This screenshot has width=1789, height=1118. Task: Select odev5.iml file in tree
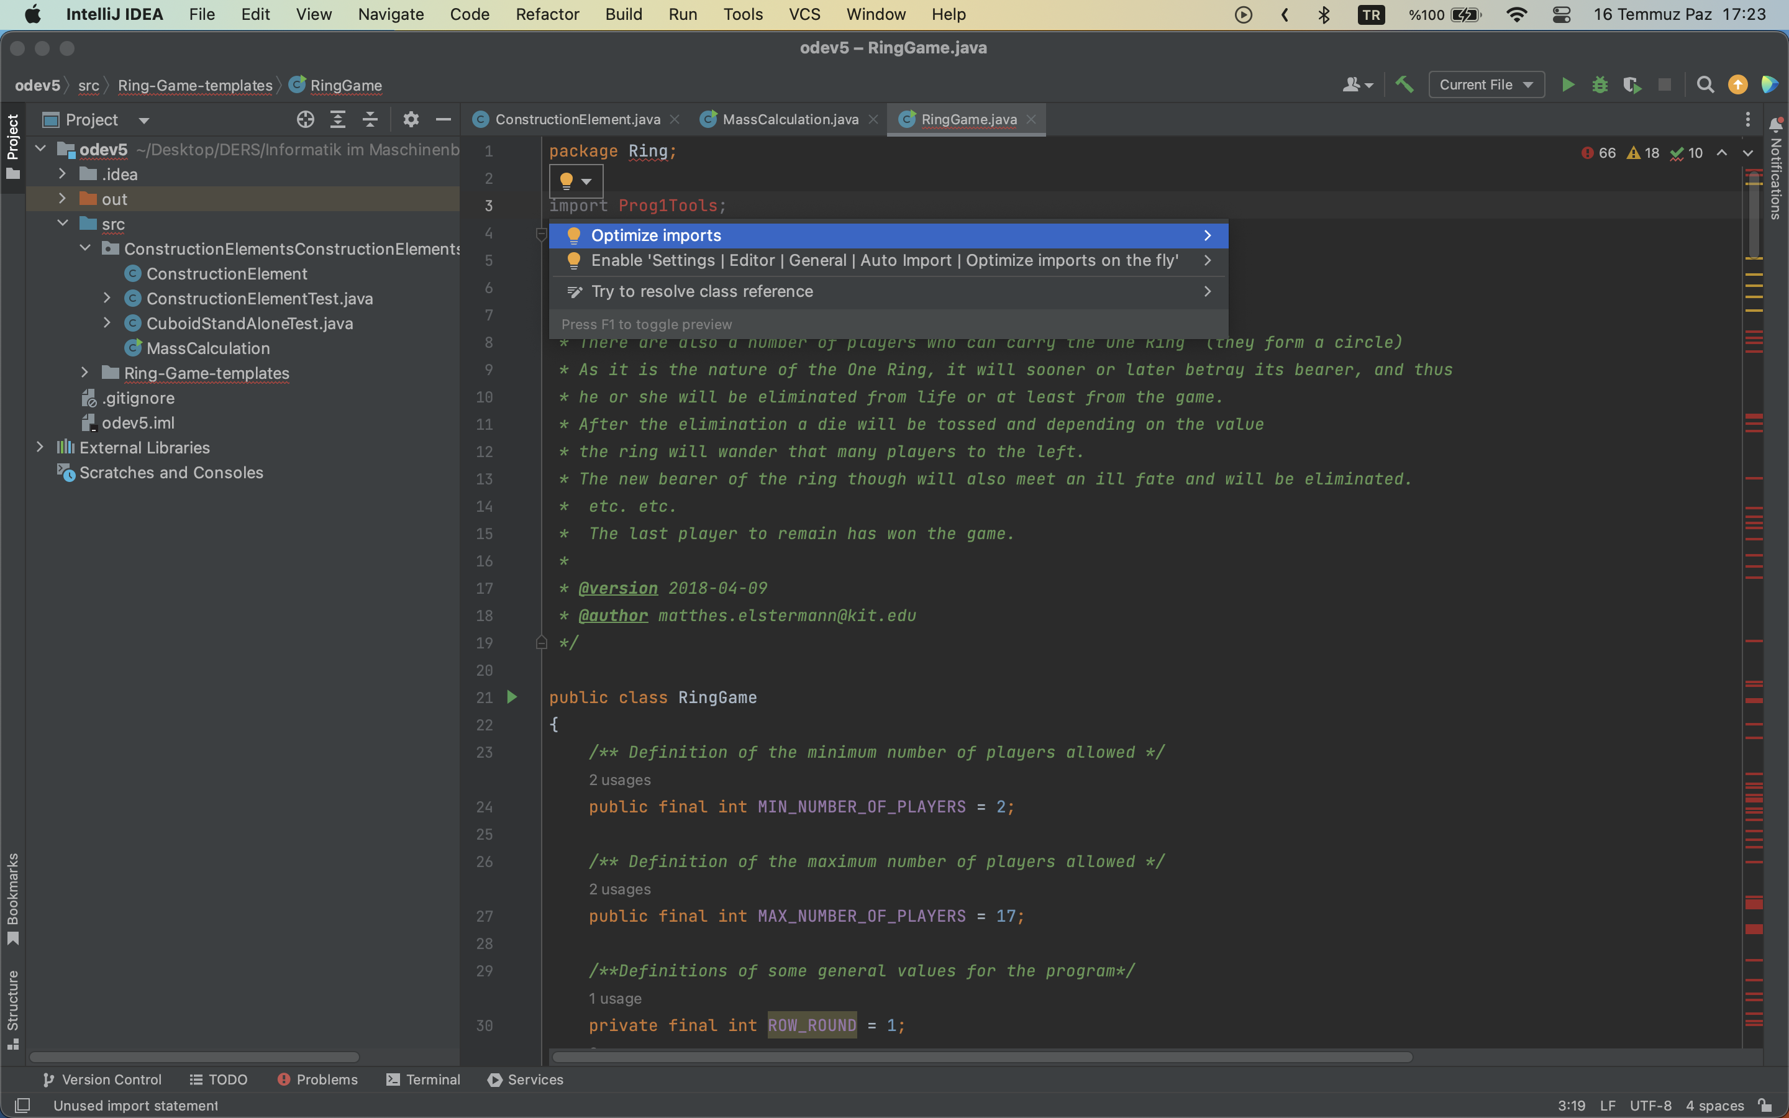(137, 423)
